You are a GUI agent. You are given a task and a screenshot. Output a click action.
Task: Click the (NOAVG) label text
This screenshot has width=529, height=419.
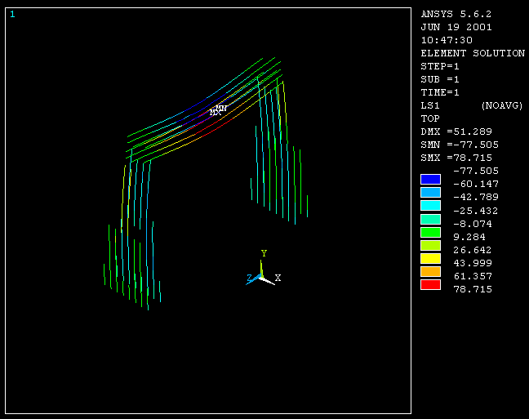point(502,105)
